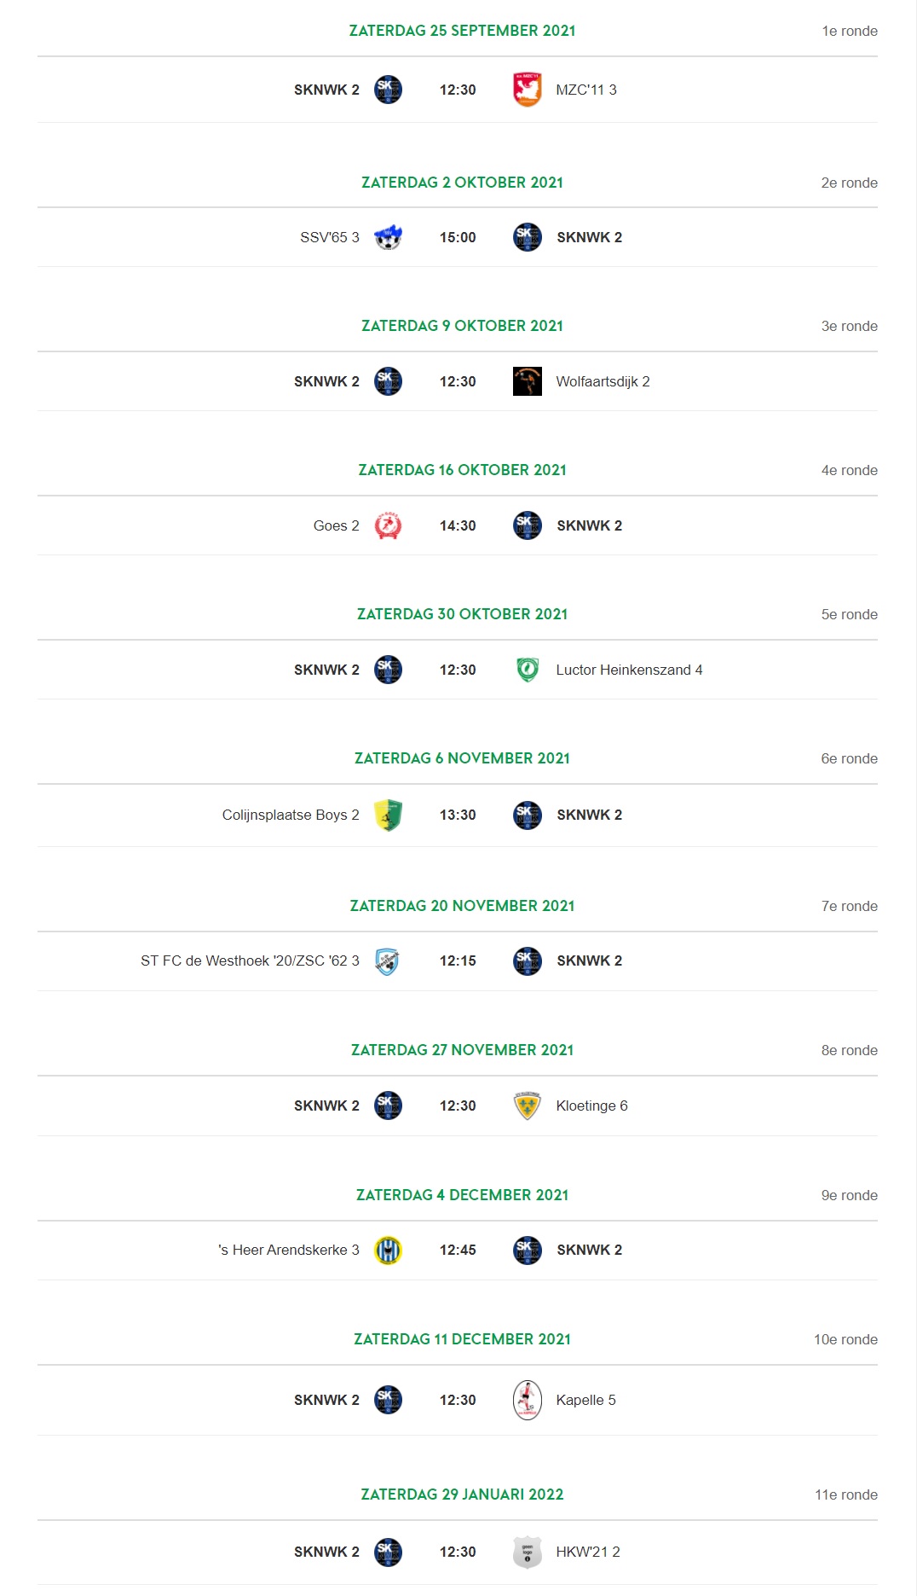The image size is (917, 1596).
Task: Click the Kloetinge 6 team name
Action: tap(591, 1106)
